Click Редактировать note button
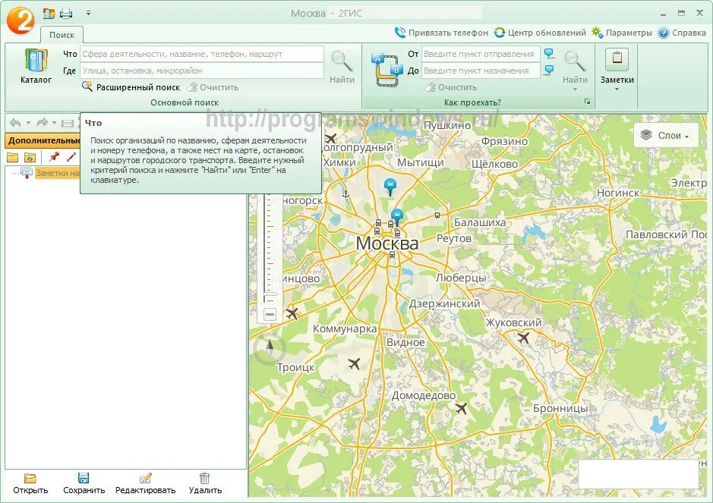Viewport: 713px width, 503px height. point(146,483)
